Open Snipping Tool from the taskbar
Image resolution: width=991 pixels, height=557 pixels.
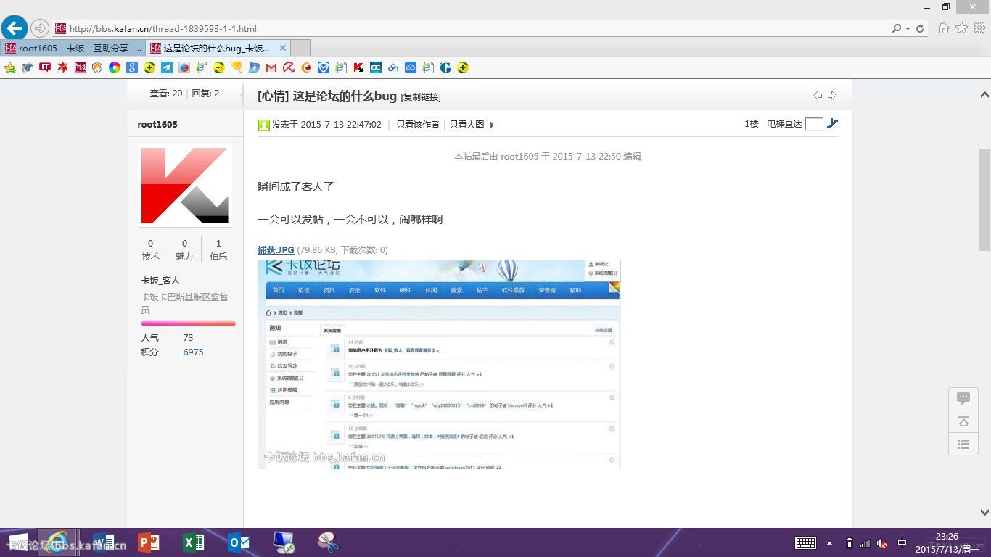tap(328, 542)
